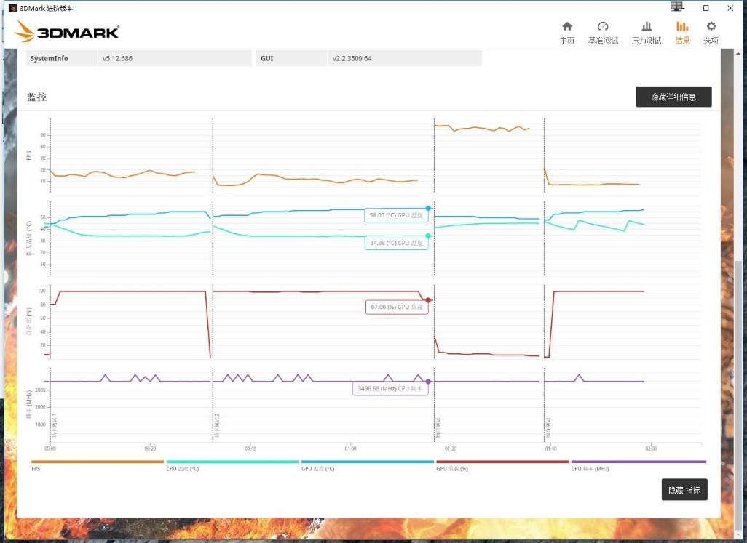This screenshot has width=747, height=543.
Task: Select the 58.00 GPU temperature data marker
Action: pos(427,206)
